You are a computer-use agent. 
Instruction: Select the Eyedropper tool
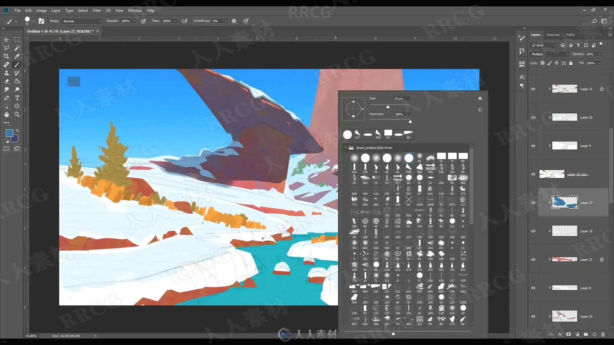coord(17,56)
